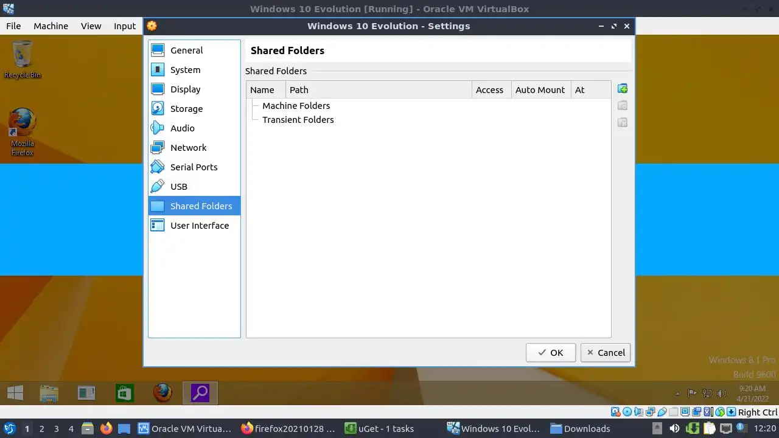Open Storage settings category
779x438 pixels.
pyautogui.click(x=194, y=109)
